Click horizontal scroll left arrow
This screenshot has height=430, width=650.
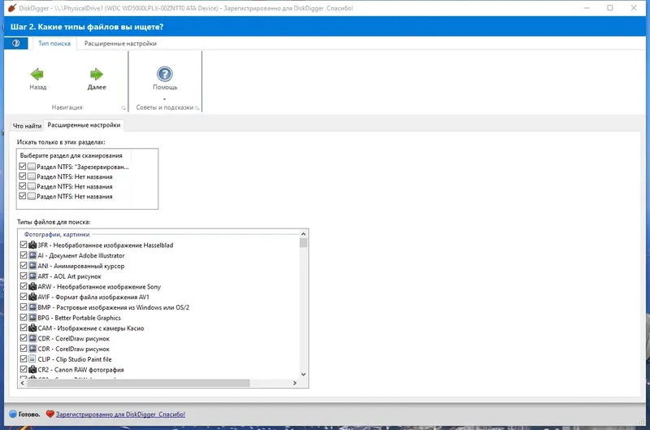click(x=23, y=383)
